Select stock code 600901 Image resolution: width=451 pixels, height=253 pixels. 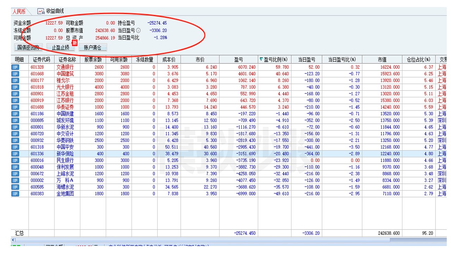point(37,94)
